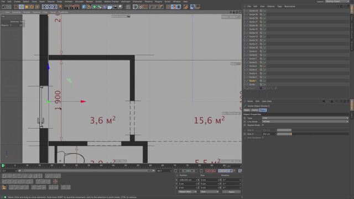This screenshot has height=199, width=354.
Task: Click the Camera object icon
Action: click(115, 7)
